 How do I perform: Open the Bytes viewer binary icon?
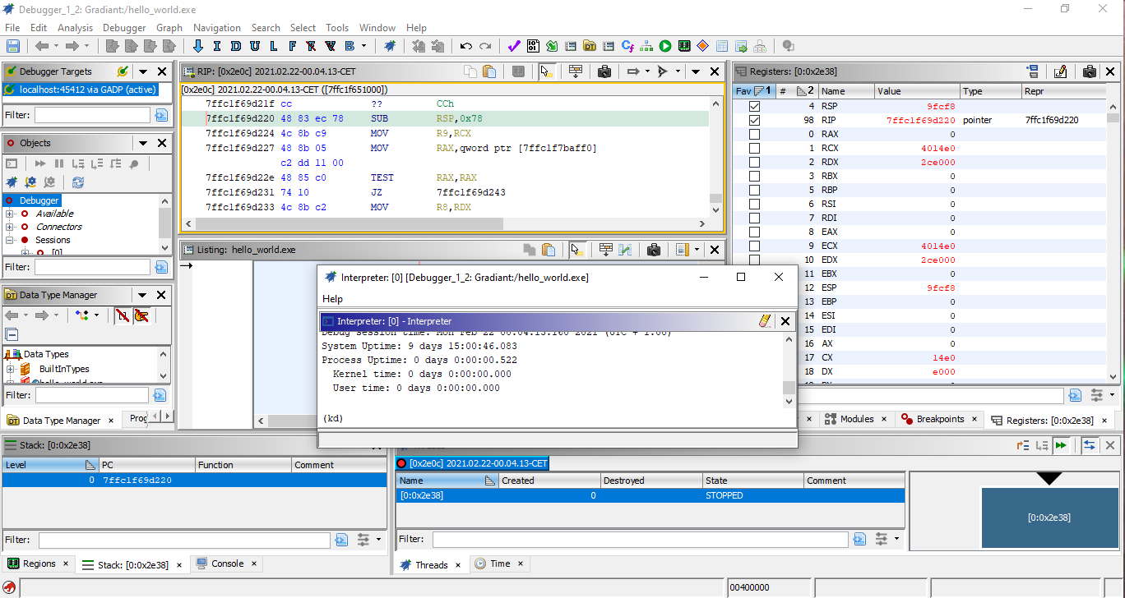pyautogui.click(x=533, y=46)
